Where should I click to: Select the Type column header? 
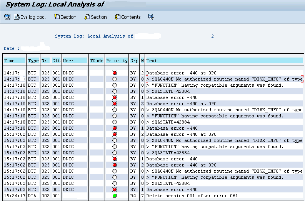click(x=33, y=61)
